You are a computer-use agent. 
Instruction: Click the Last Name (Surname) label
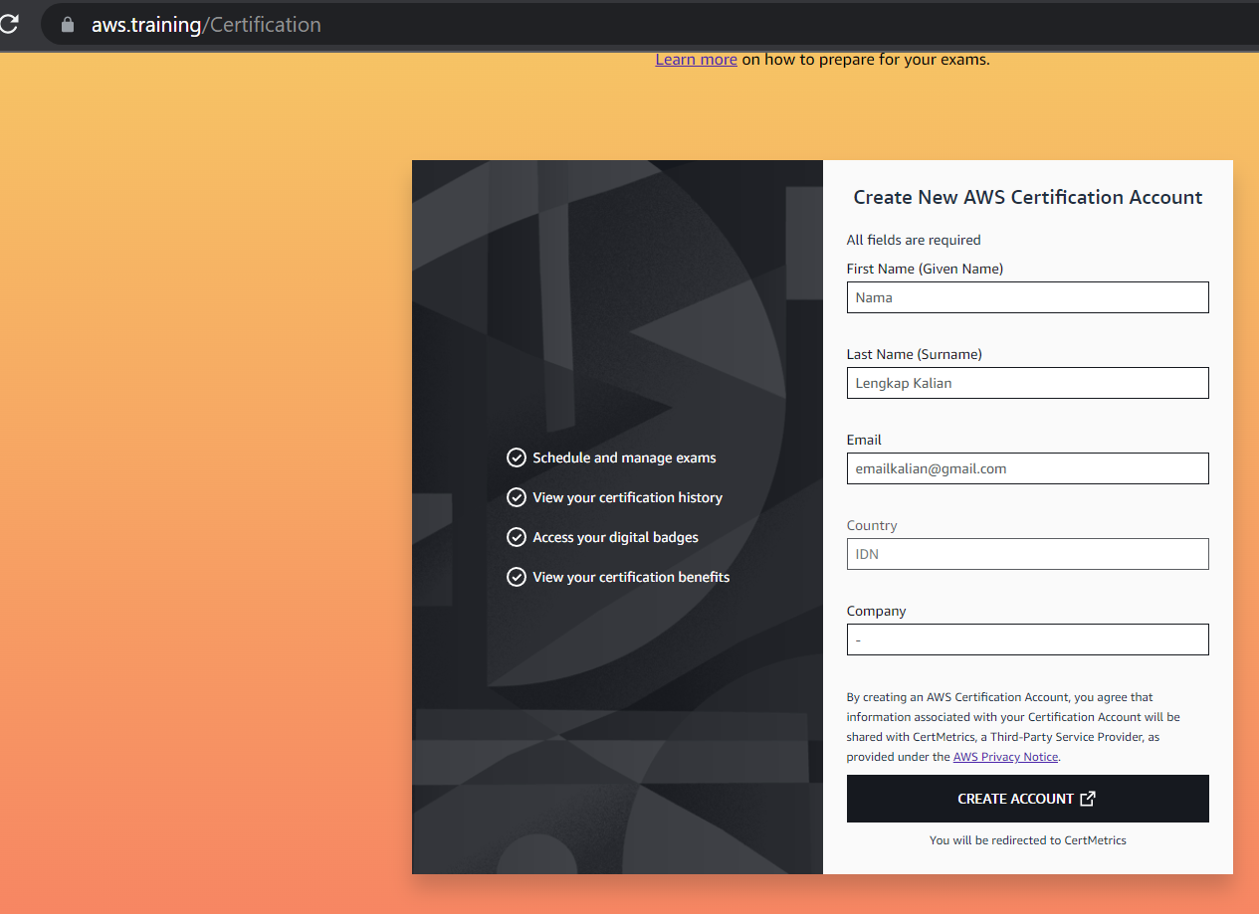(915, 354)
